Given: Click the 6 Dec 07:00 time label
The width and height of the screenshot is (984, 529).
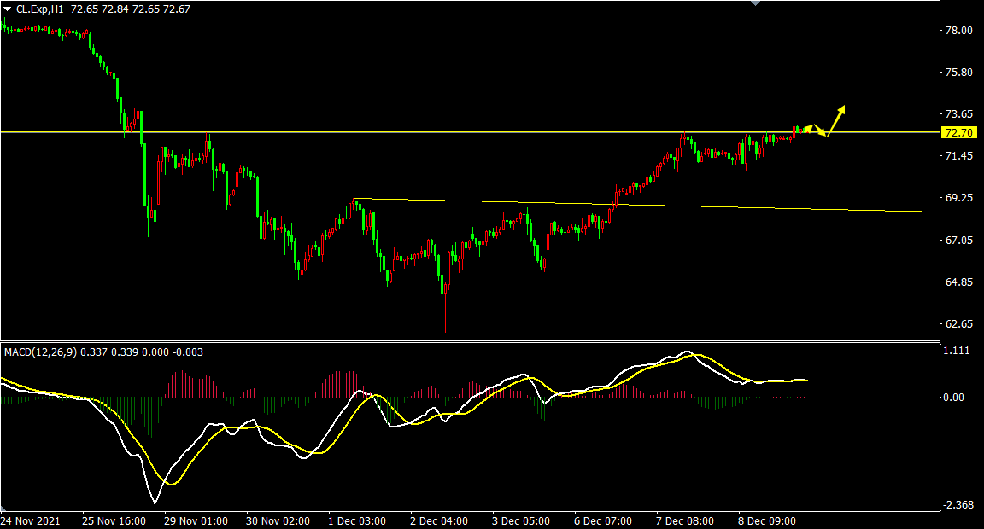Looking at the screenshot, I should (603, 520).
